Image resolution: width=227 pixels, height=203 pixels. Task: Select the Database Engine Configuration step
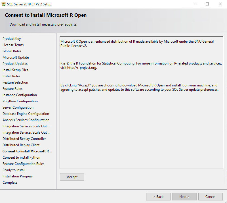point(26,114)
